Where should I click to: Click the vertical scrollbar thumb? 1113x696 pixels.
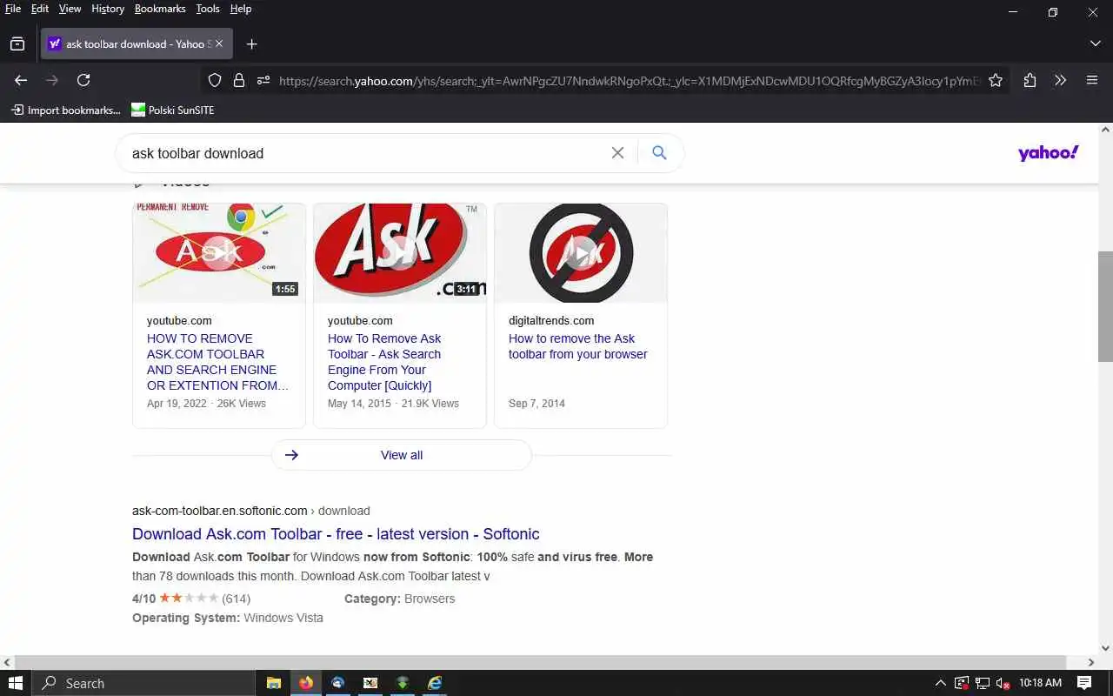click(x=1105, y=306)
